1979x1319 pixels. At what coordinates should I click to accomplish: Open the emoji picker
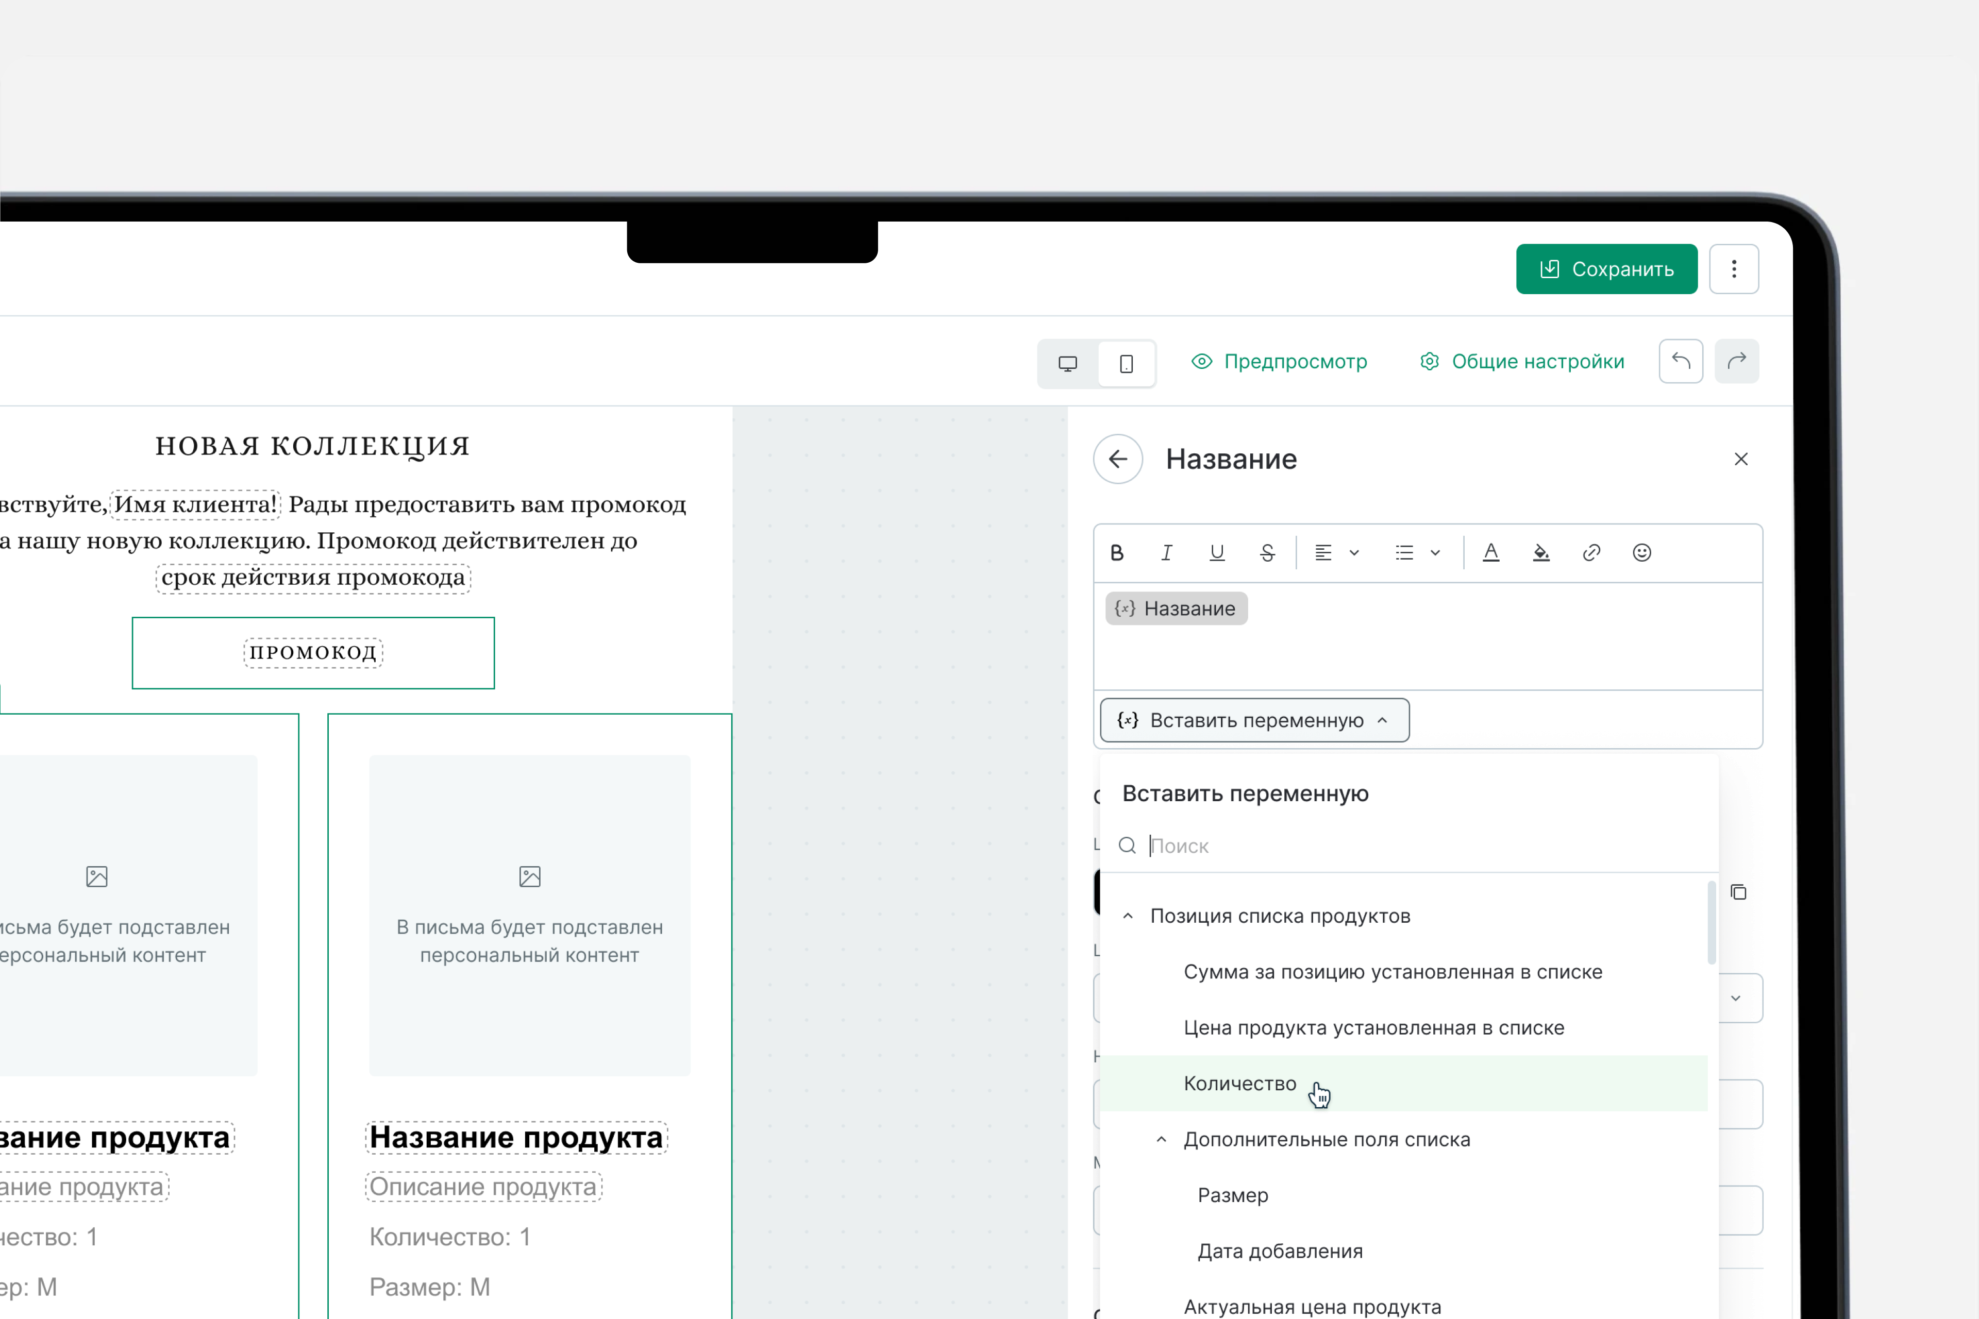click(1641, 553)
